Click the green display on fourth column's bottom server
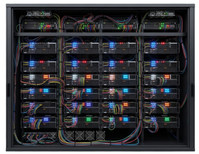This screenshot has height=154, width=199. click(167, 119)
